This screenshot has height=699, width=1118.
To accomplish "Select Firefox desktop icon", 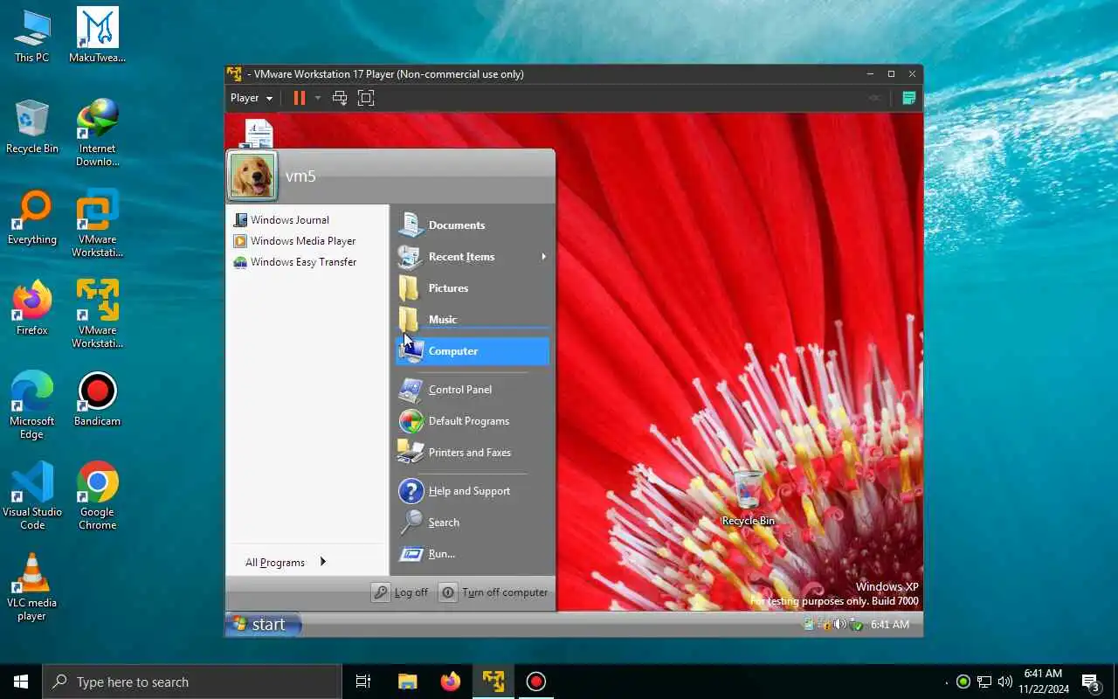I will (x=32, y=309).
